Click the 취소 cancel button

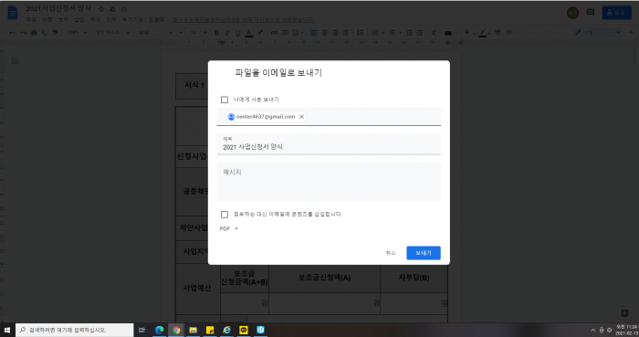[391, 253]
